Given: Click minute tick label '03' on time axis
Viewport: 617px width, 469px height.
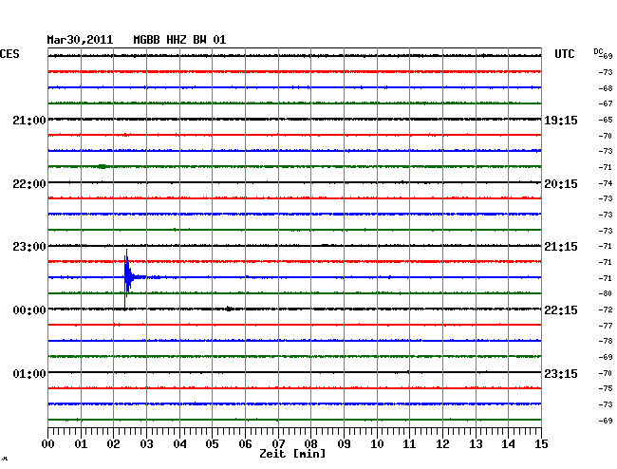Looking at the screenshot, I should coord(146,444).
